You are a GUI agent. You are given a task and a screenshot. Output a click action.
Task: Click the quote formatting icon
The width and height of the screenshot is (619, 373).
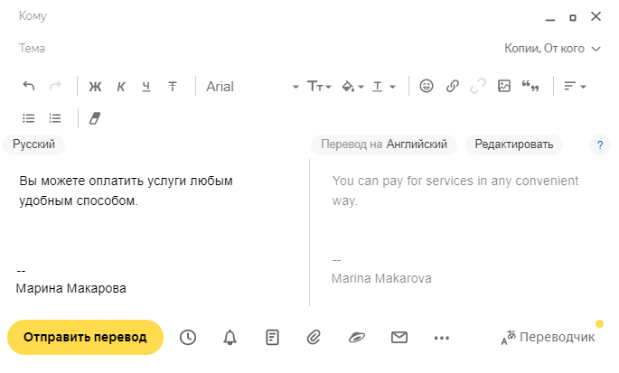pyautogui.click(x=530, y=87)
